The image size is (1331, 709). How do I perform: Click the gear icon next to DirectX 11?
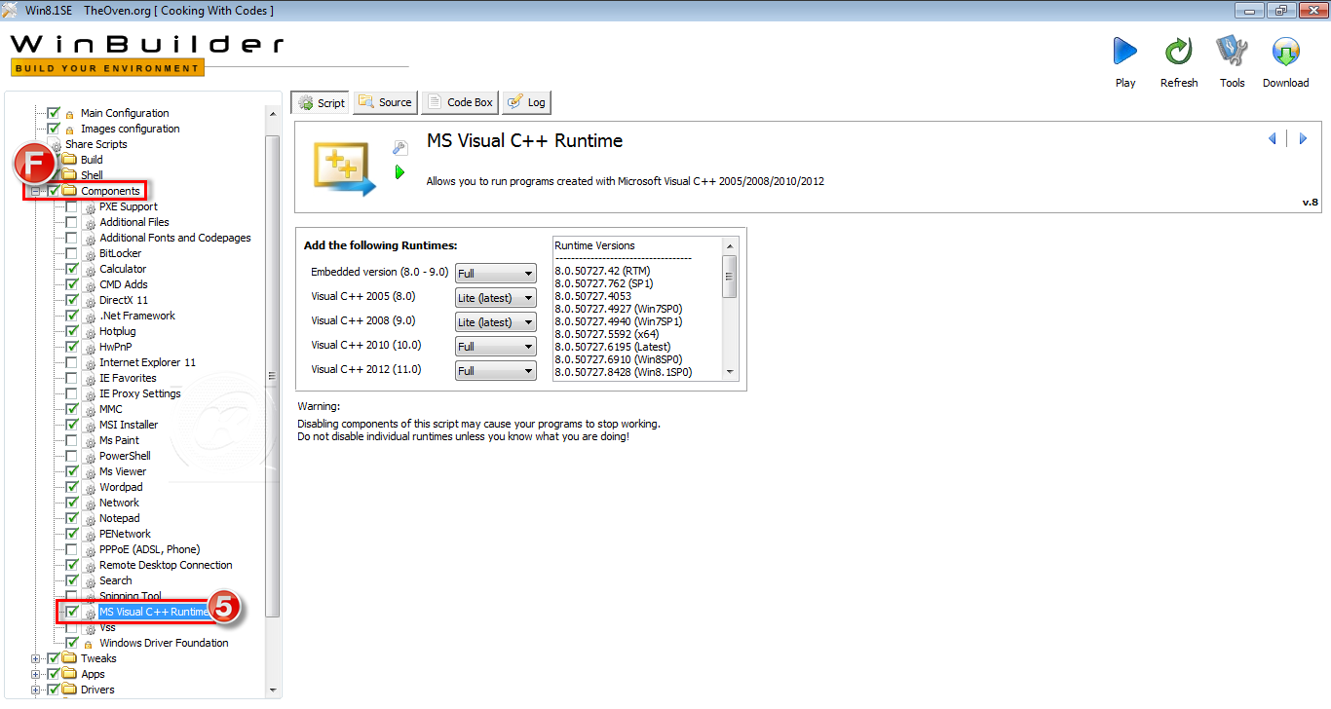[90, 301]
